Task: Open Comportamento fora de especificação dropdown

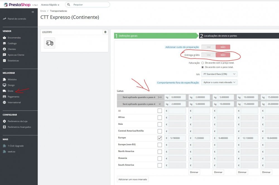Action: click(219, 82)
